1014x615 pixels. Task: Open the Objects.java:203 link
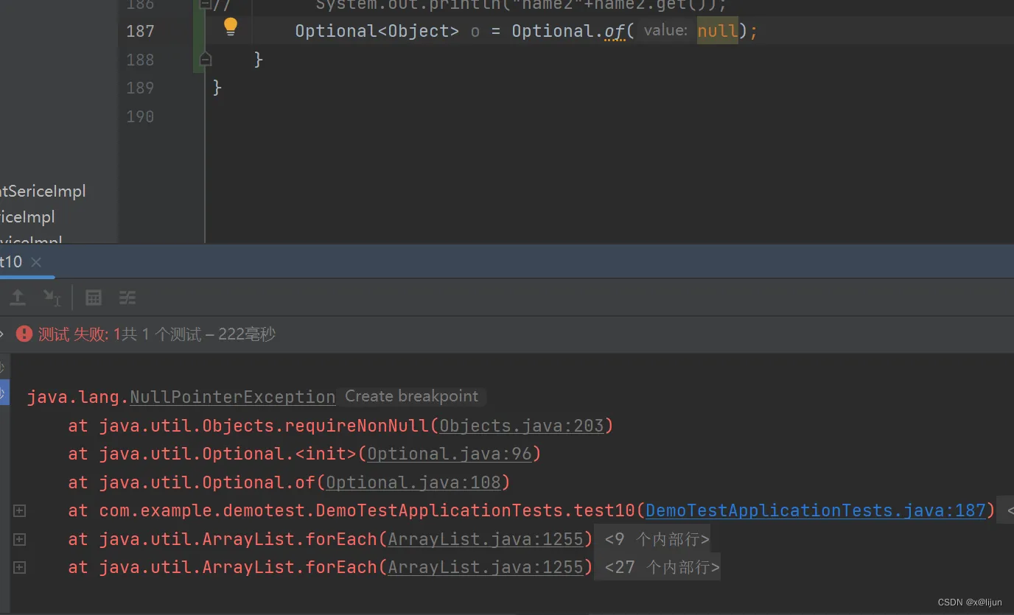pos(522,426)
